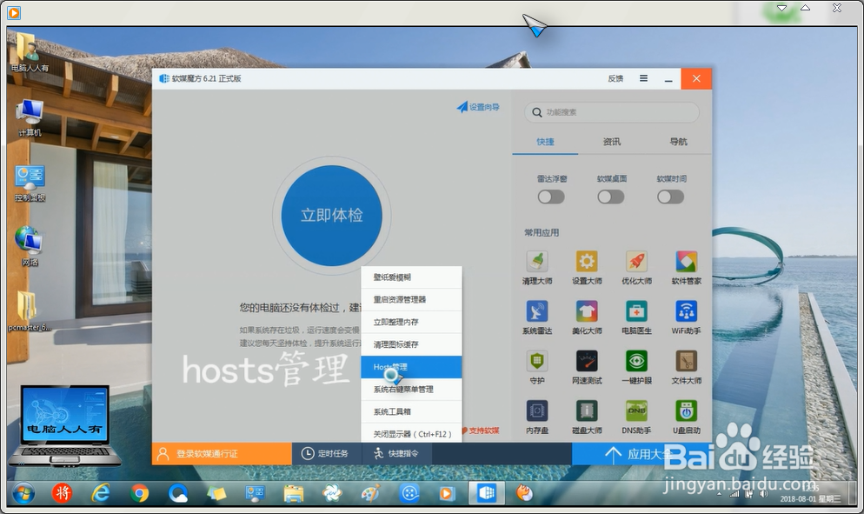Open 网络 desktop icon
This screenshot has width=864, height=514.
tap(30, 246)
